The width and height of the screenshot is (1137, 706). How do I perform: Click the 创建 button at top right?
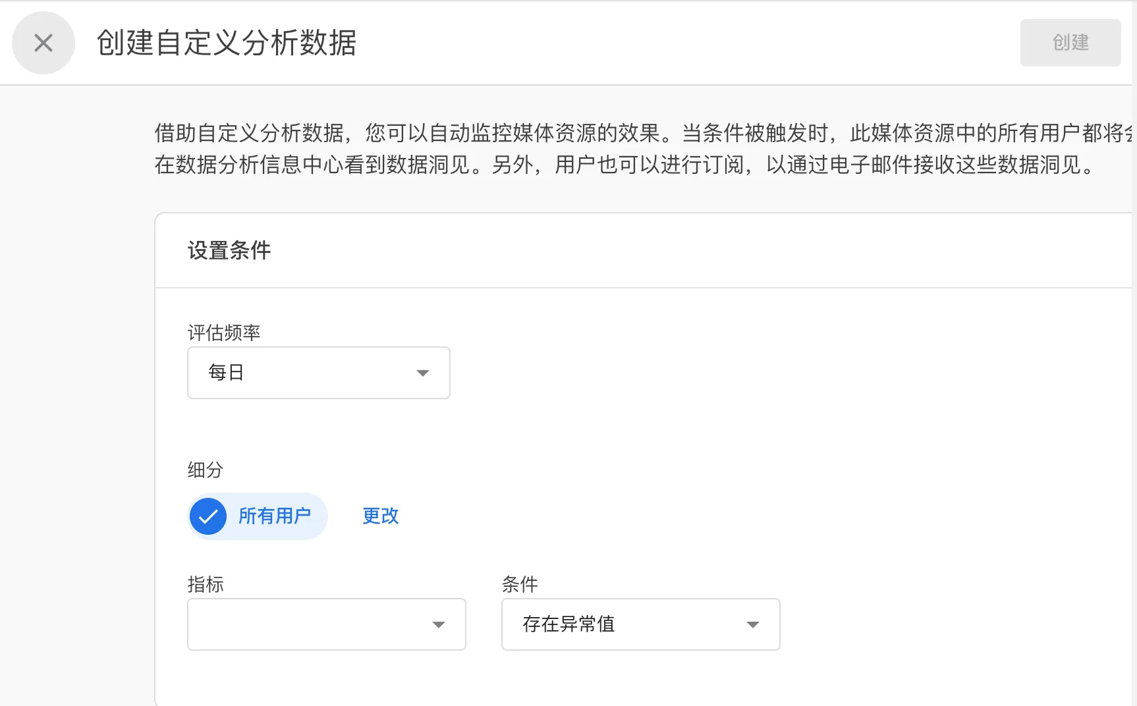[1070, 43]
